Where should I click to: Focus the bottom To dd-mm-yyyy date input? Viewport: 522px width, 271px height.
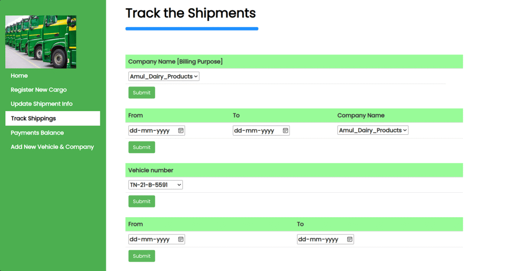(325, 239)
